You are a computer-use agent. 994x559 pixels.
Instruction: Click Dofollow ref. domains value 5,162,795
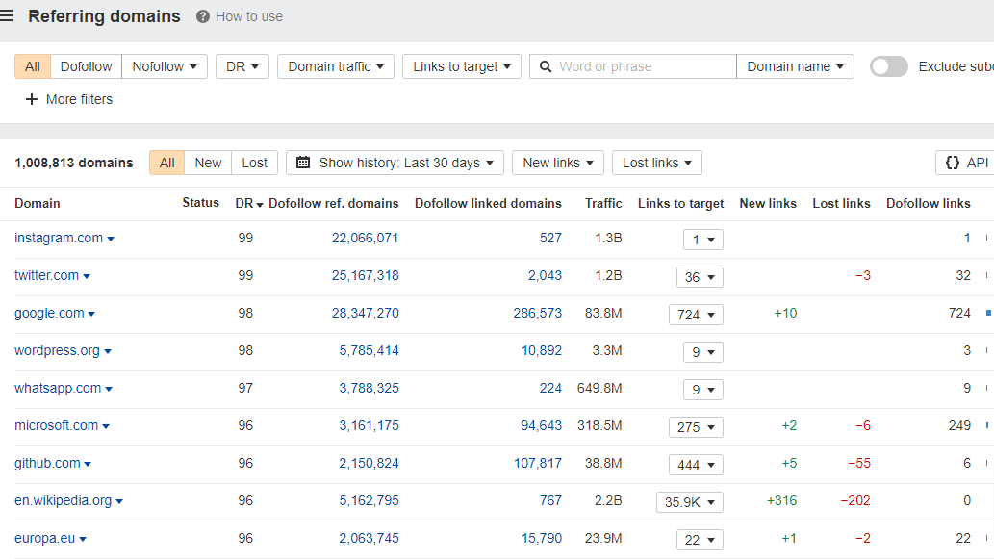pyautogui.click(x=369, y=500)
